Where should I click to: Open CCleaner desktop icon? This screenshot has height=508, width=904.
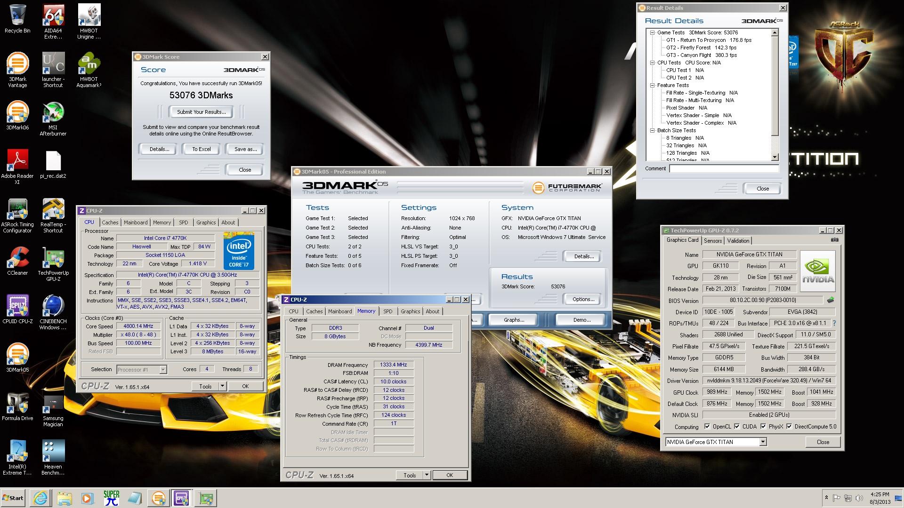coord(17,261)
